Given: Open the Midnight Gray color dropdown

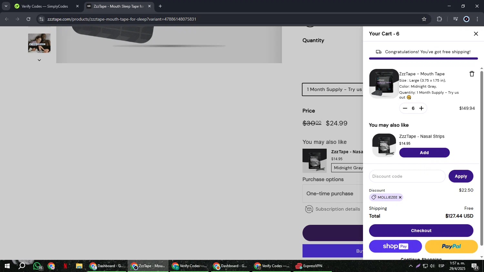Looking at the screenshot, I should [347, 168].
